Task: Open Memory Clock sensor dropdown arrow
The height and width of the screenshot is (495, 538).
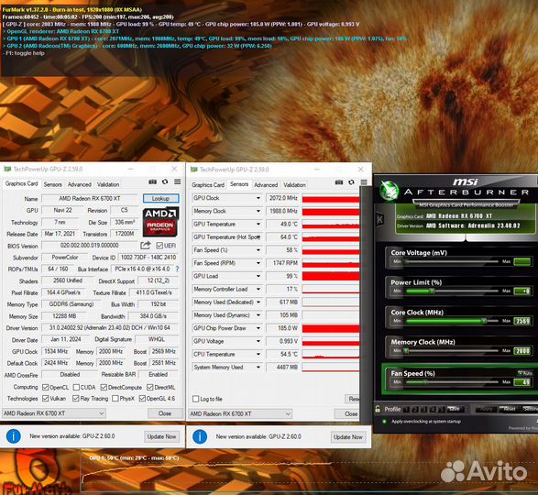Action: click(258, 211)
